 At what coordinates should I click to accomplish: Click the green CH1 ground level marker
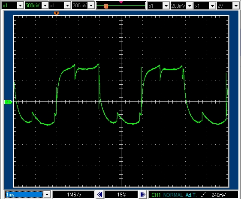[8, 102]
